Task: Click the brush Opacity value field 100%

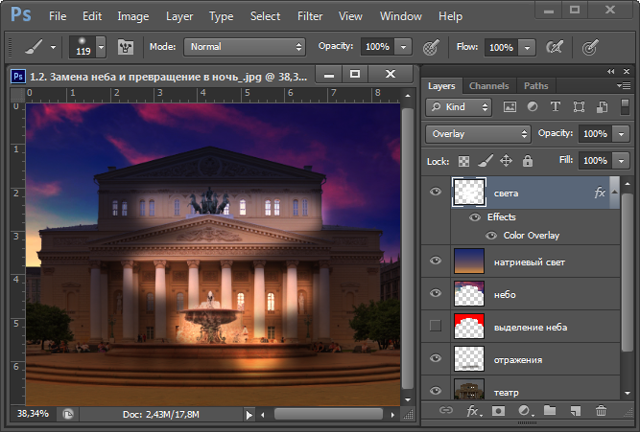Action: [x=377, y=47]
